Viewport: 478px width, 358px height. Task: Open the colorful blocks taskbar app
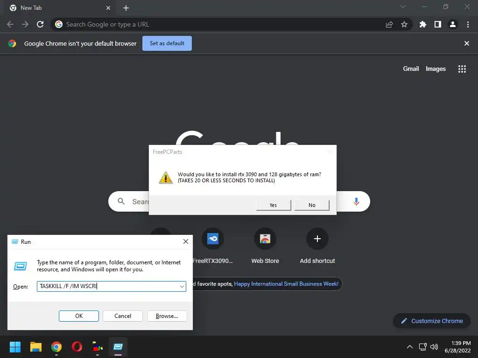[98, 347]
